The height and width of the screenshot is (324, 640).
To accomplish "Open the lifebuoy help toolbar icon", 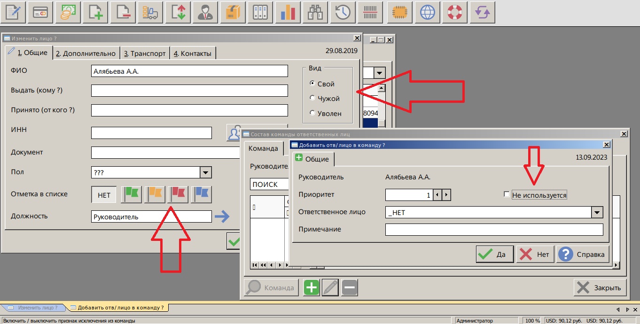I will tap(455, 12).
